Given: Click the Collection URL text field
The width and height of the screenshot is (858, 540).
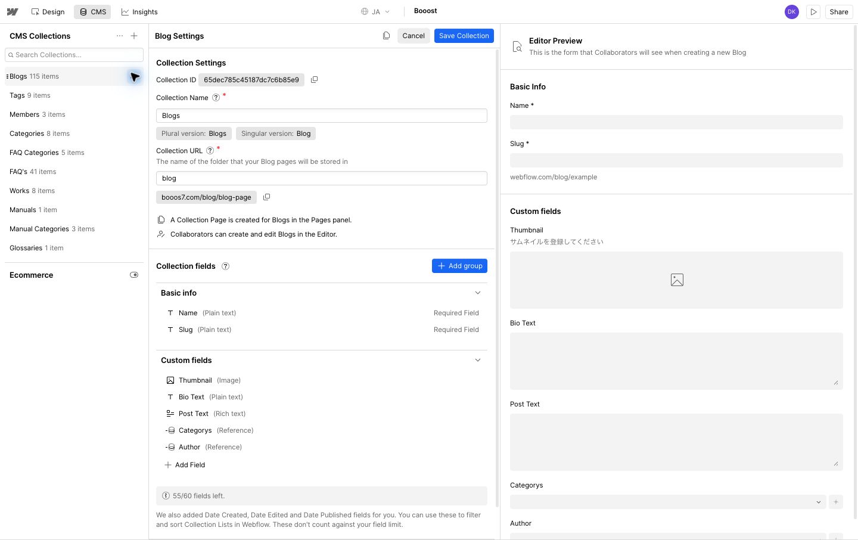Looking at the screenshot, I should pyautogui.click(x=322, y=178).
